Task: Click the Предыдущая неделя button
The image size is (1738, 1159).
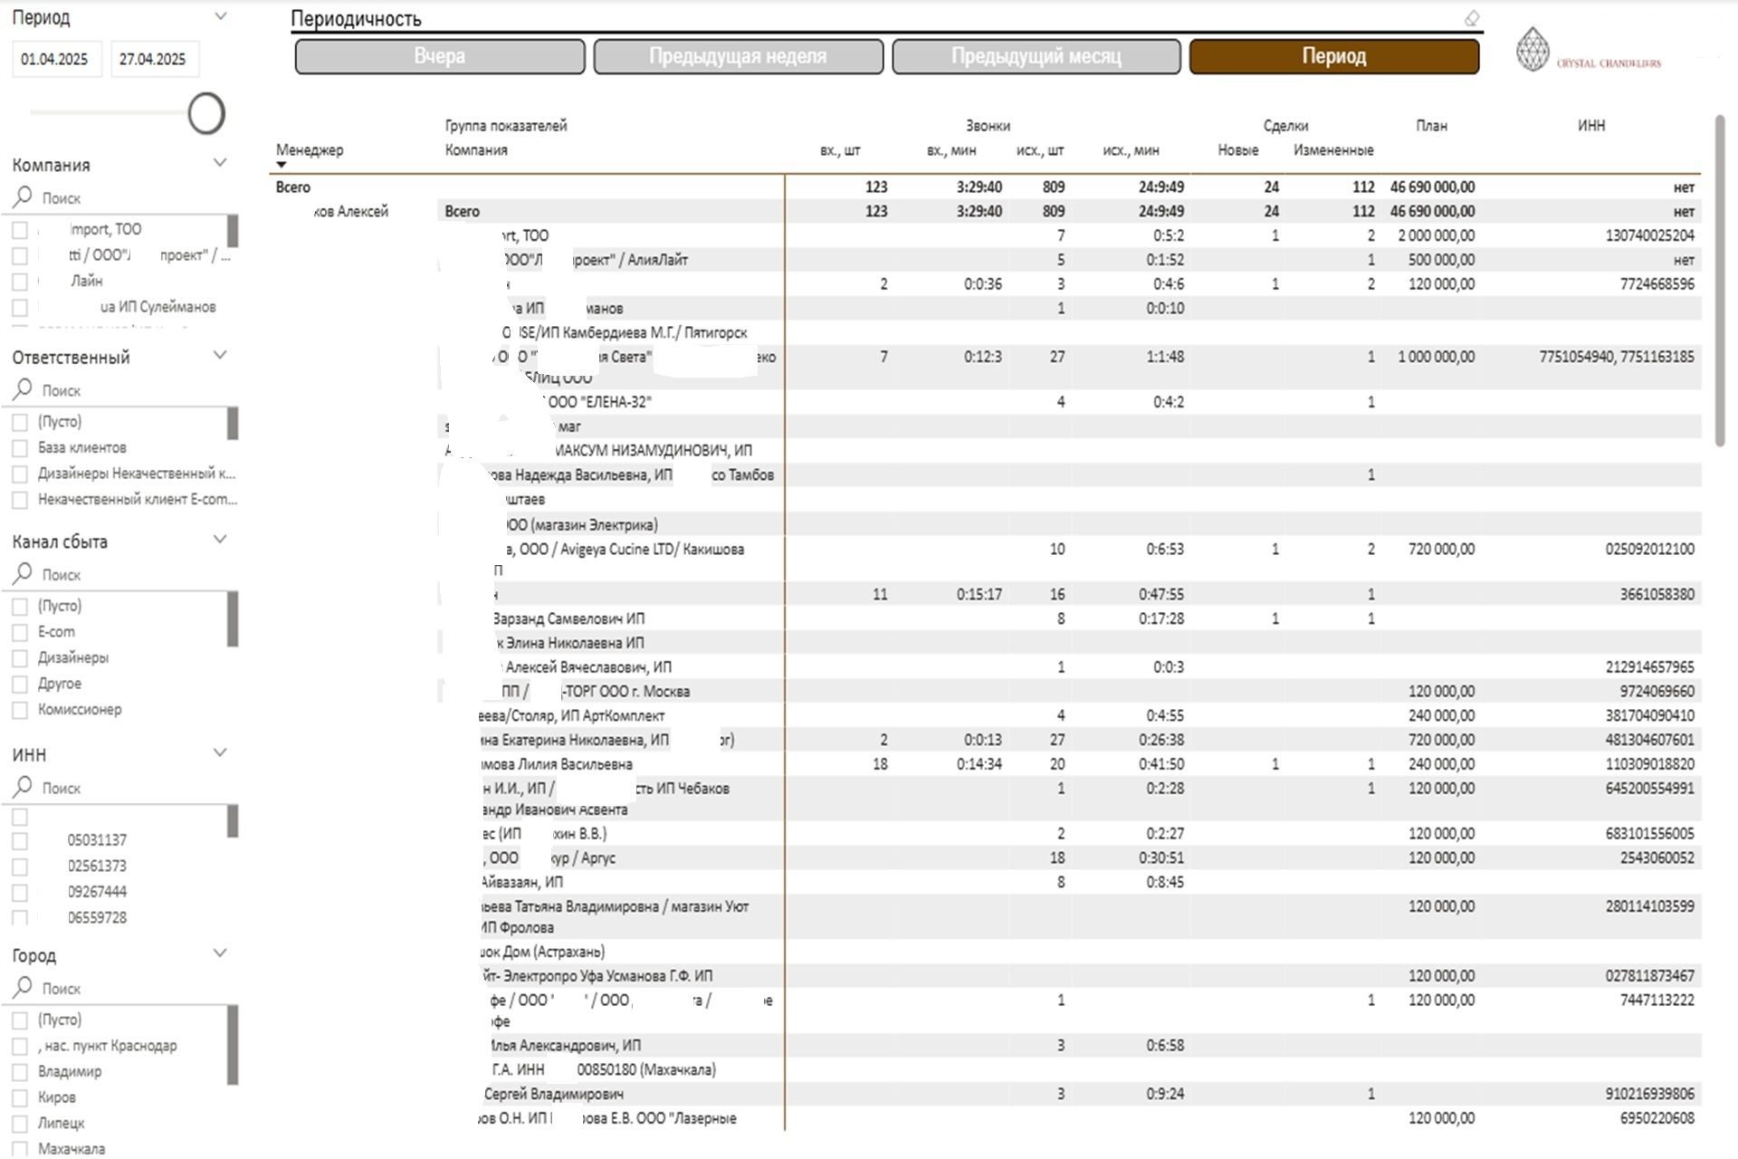Action: click(x=738, y=56)
